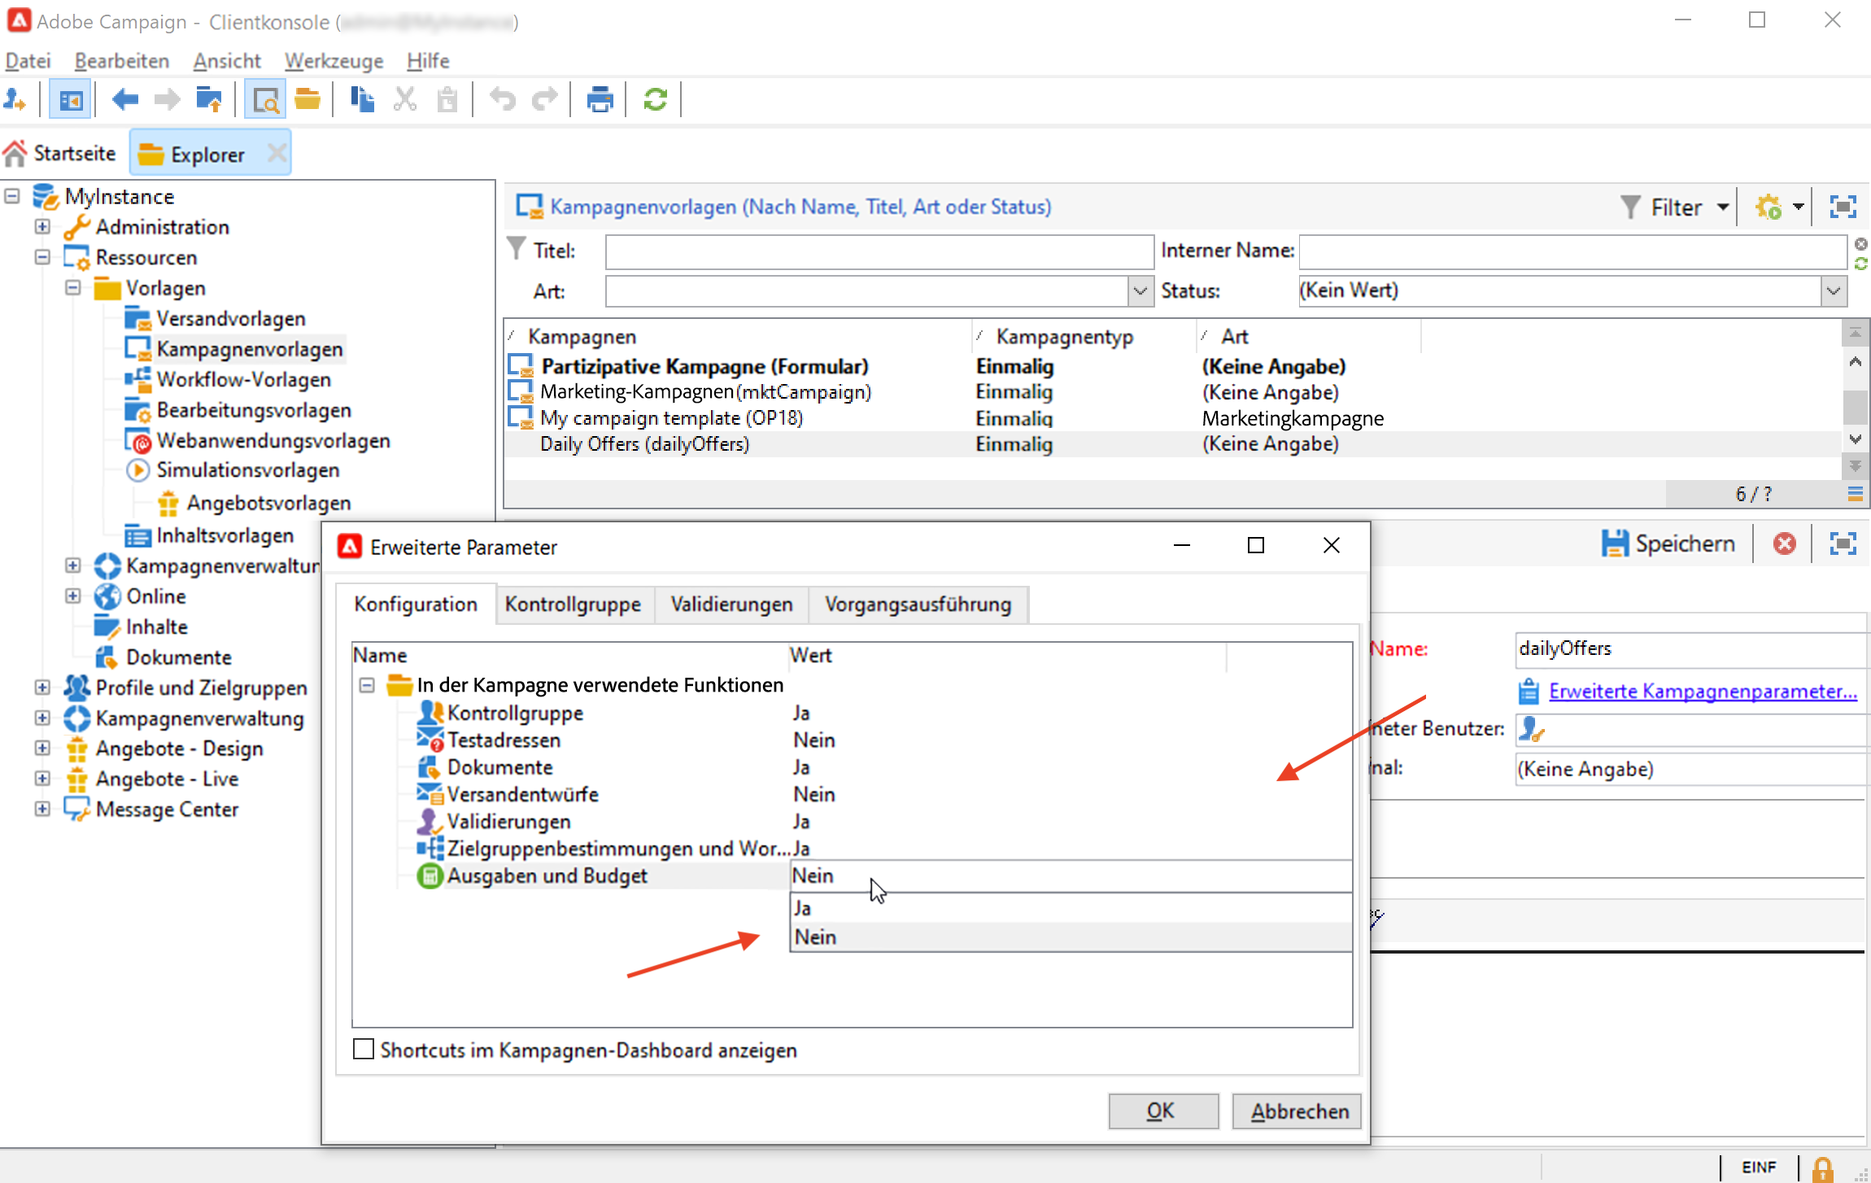Expand the Administration tree node
Image resolution: width=1871 pixels, height=1183 pixels.
[x=42, y=227]
